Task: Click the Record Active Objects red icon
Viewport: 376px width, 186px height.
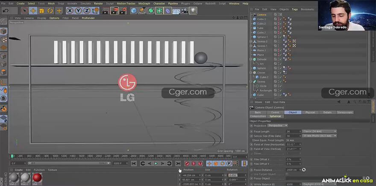Action: coord(187,163)
